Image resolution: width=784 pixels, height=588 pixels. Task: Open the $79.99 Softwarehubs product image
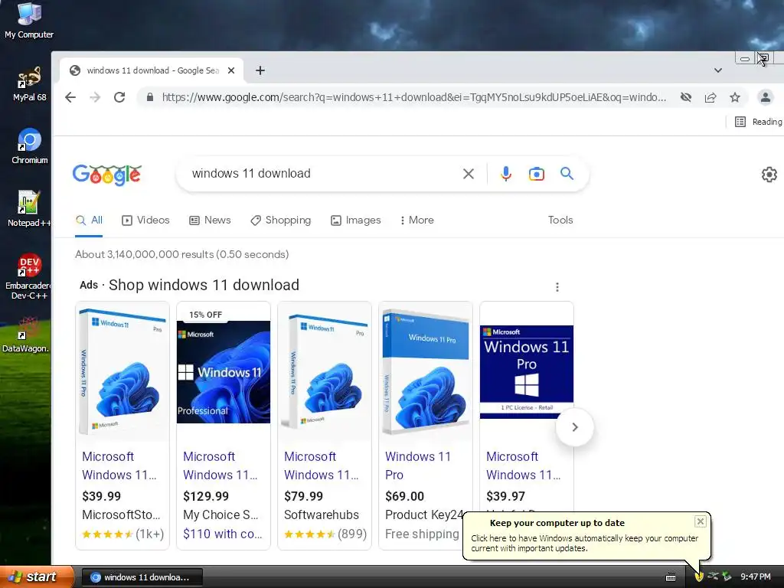coord(325,371)
